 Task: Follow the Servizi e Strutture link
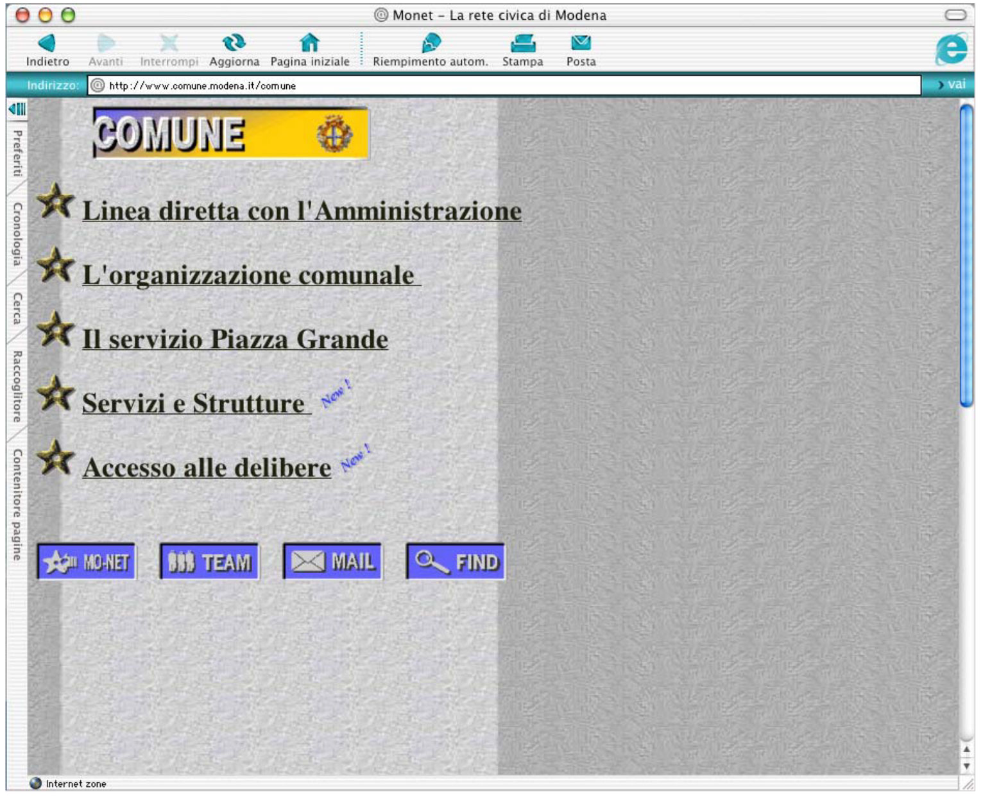(x=194, y=403)
